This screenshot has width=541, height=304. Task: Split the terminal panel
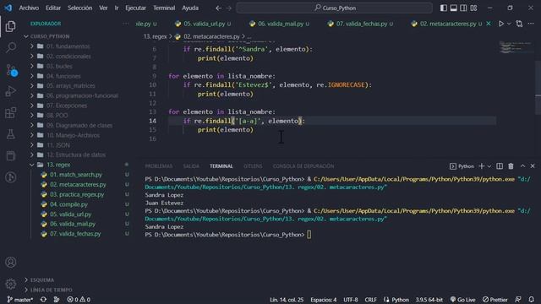[500, 166]
